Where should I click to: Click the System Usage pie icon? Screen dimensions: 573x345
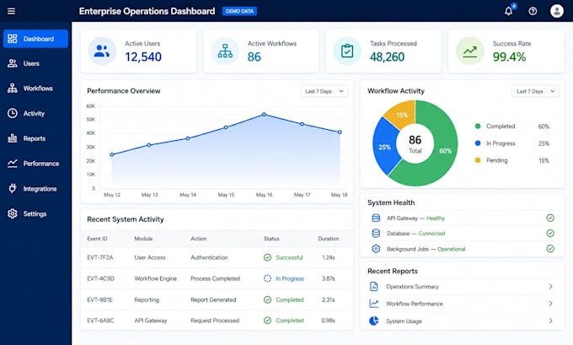pyautogui.click(x=374, y=321)
